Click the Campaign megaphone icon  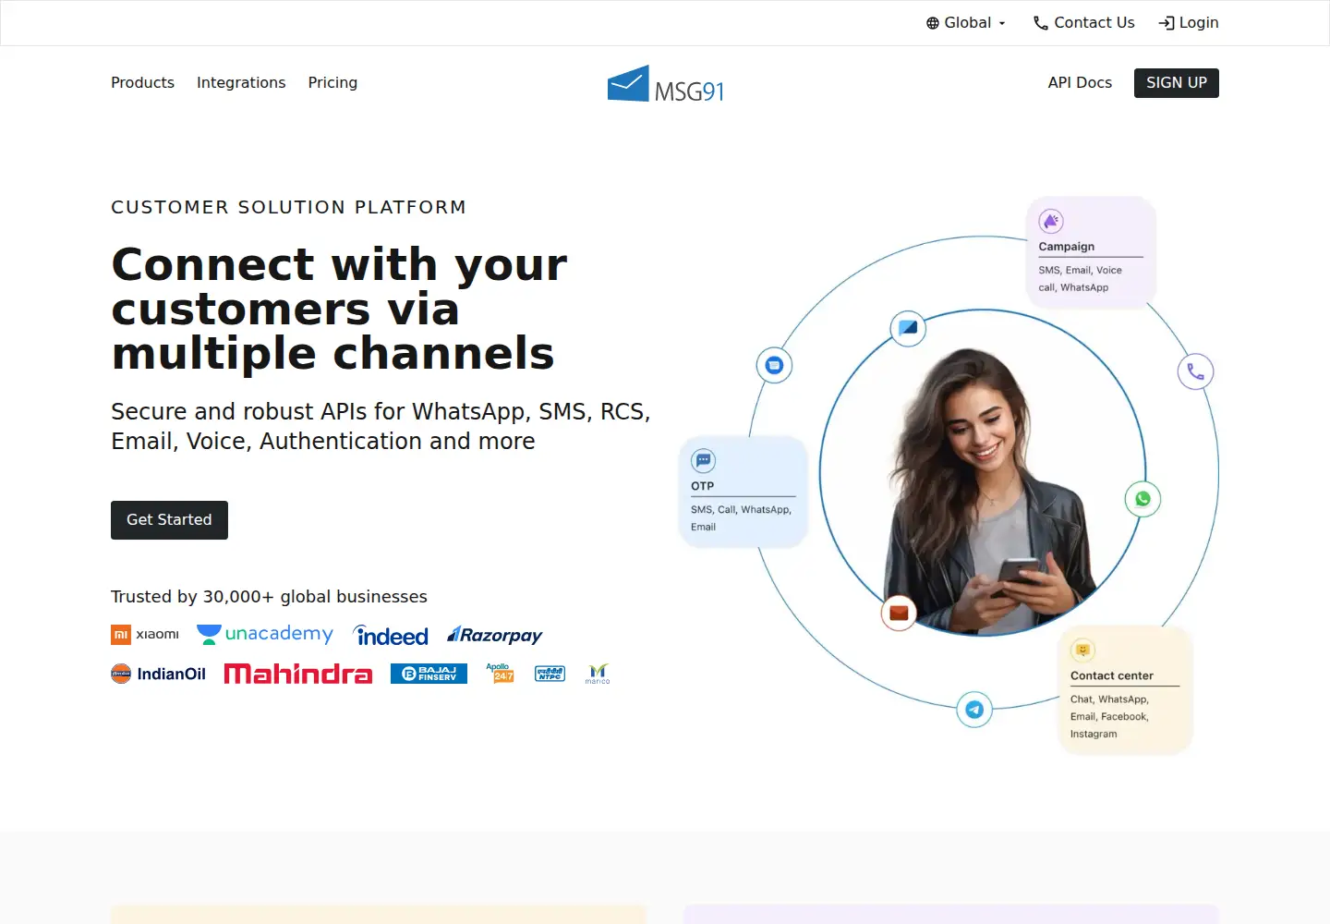point(1051,221)
